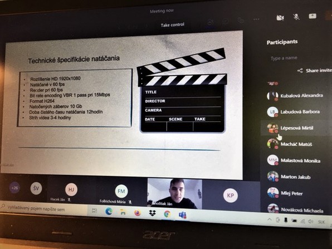Click the HJ tile of Hacek Ján

71,189
